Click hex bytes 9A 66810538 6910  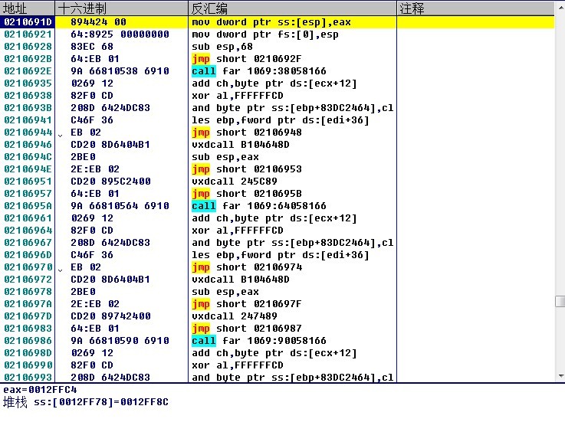coord(120,71)
